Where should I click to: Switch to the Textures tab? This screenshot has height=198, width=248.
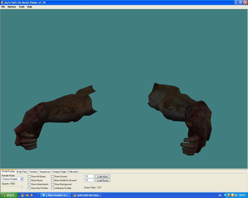[x=33, y=172]
